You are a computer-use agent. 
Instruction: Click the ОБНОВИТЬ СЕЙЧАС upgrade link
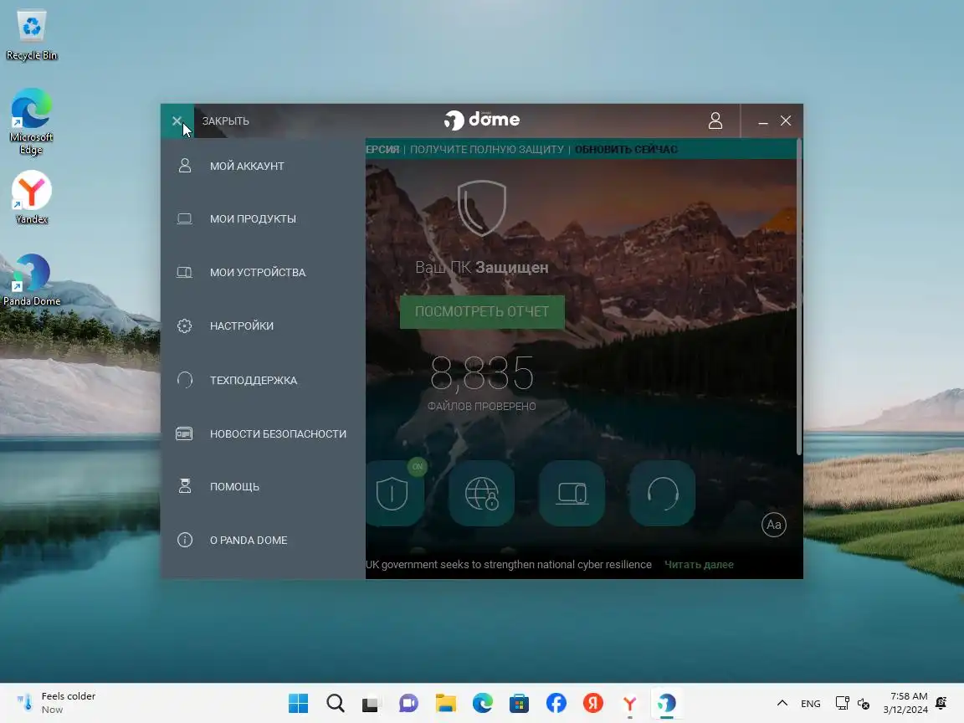[x=626, y=150]
